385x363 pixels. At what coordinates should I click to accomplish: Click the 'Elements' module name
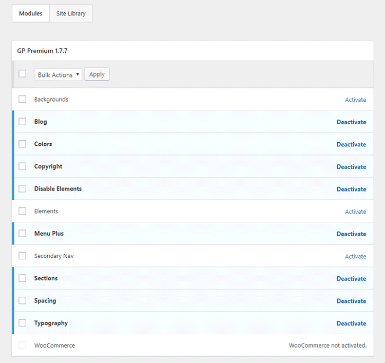[x=46, y=211]
